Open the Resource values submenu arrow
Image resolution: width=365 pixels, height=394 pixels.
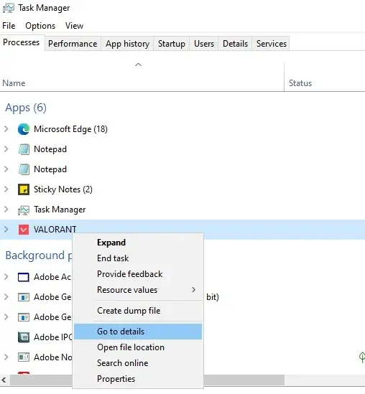pos(193,290)
